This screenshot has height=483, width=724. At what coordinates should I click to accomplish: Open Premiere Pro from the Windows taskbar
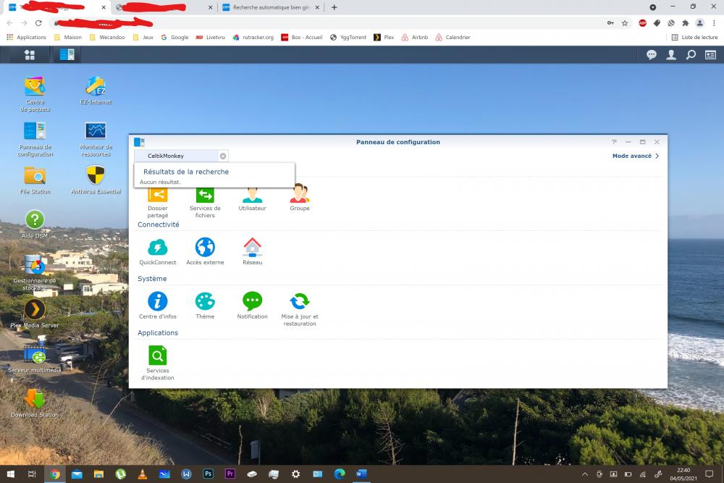(x=230, y=474)
